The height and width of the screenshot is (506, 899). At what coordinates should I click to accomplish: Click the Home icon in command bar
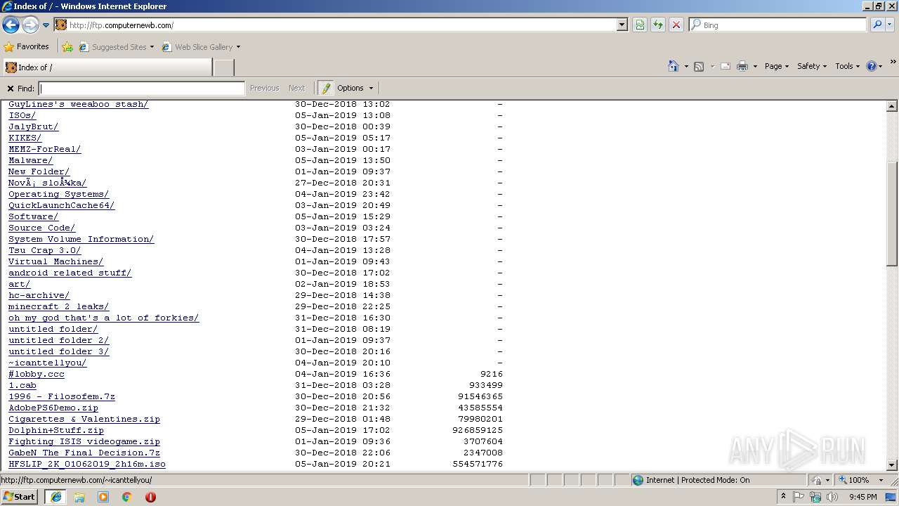tap(673, 66)
